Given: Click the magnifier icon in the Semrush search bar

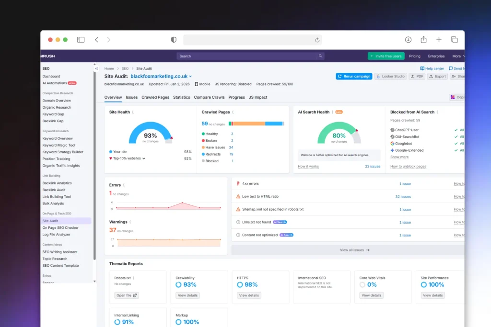Looking at the screenshot, I should (320, 56).
